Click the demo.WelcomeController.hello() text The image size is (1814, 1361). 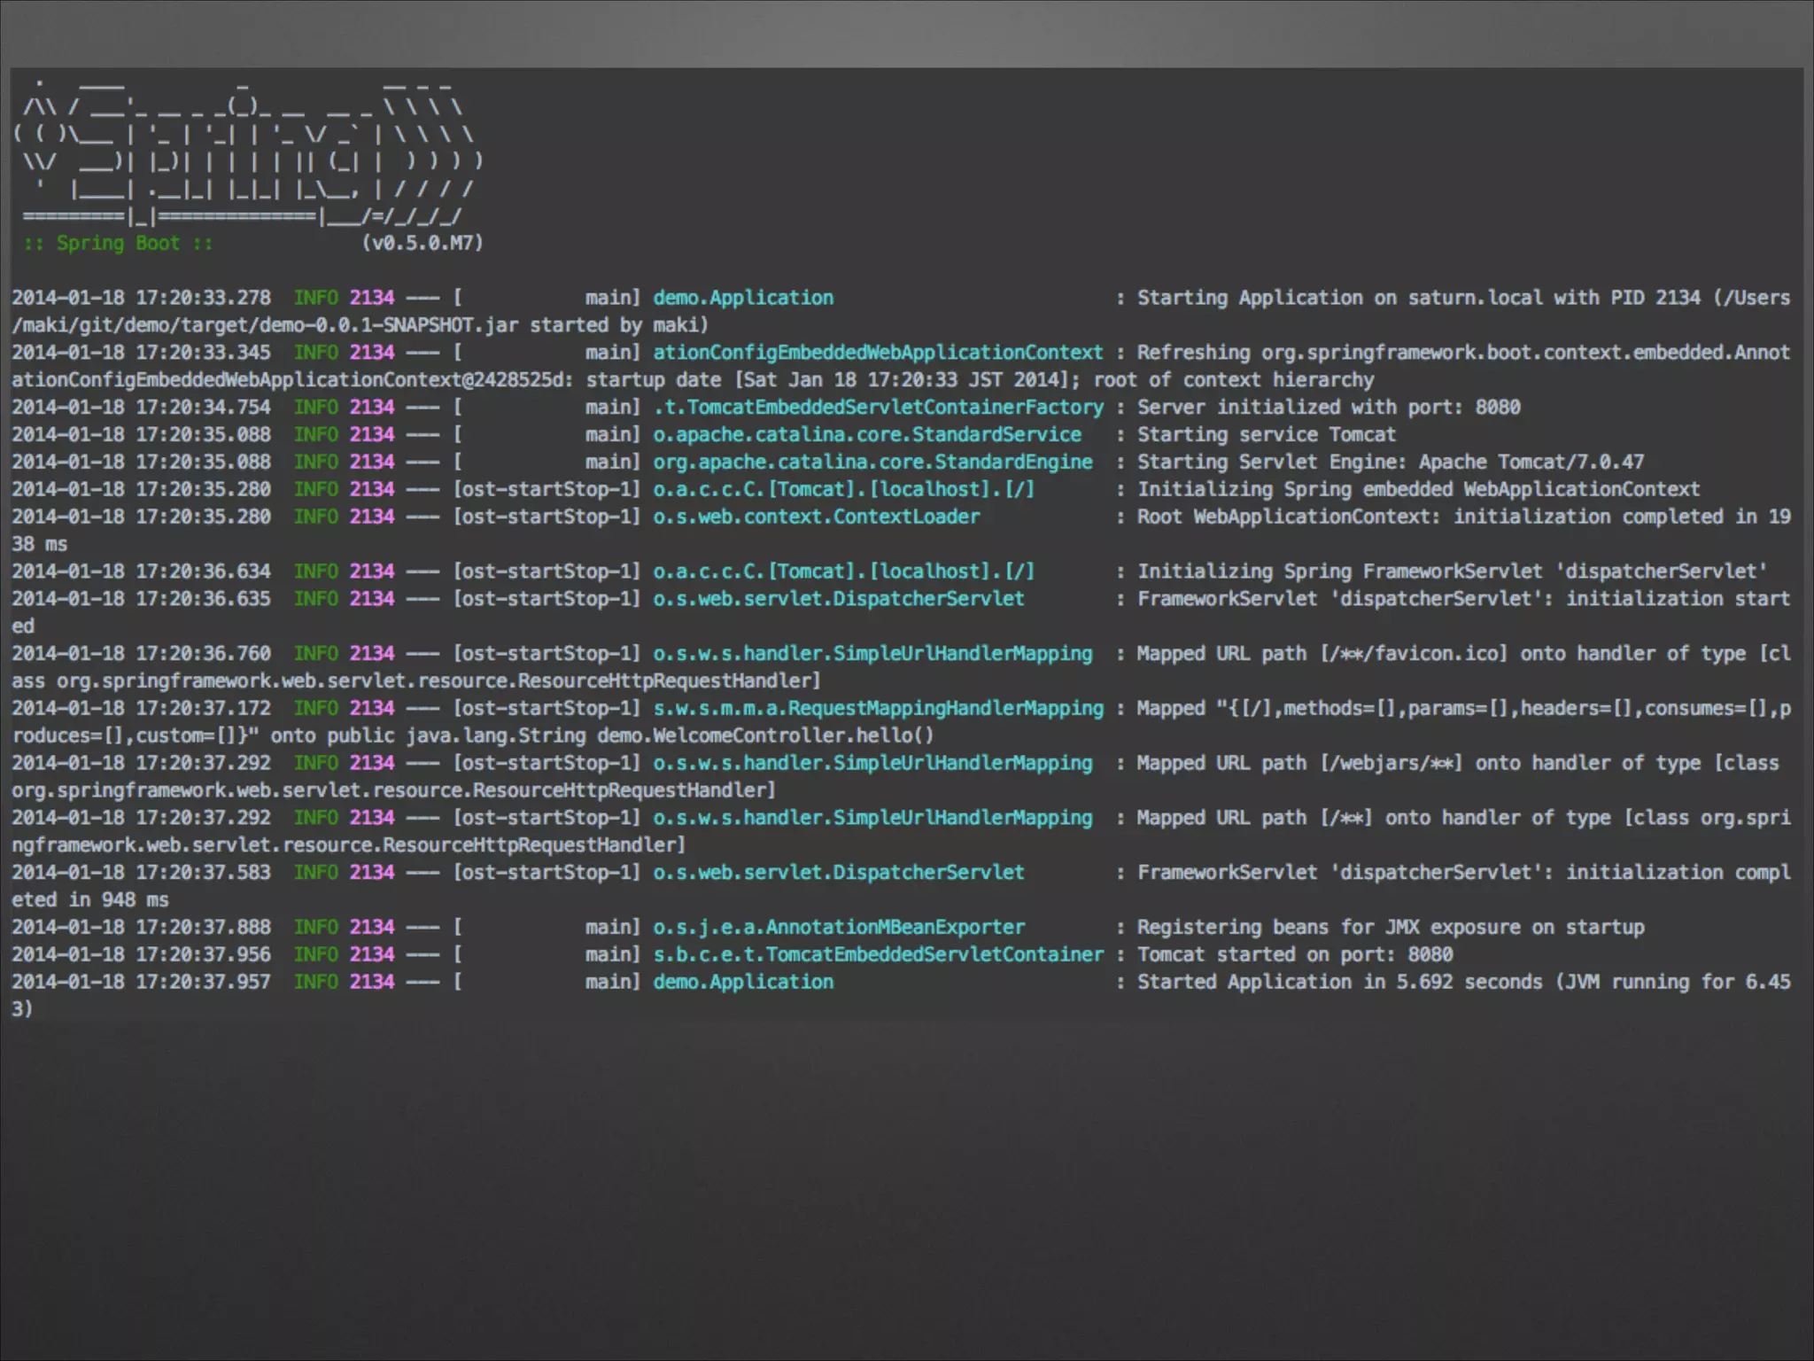point(765,736)
